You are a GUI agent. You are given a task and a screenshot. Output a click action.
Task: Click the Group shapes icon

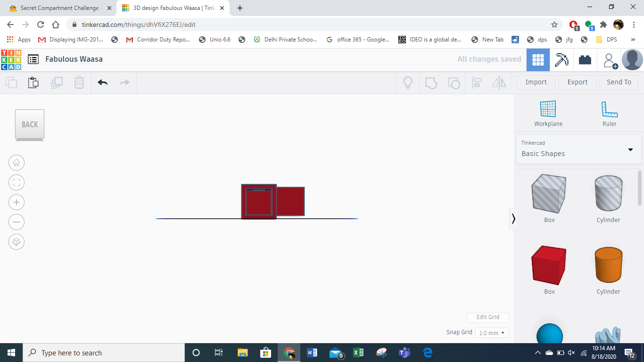point(431,82)
